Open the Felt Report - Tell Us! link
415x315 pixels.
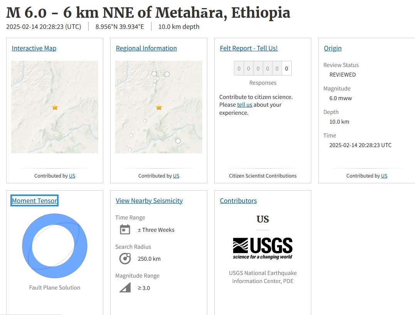pos(249,48)
